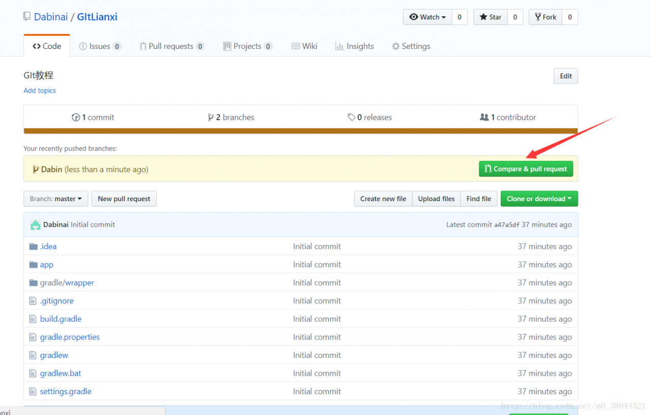Click the gradle/wrapper folder icon
Viewport: 651px width, 415px height.
34,283
